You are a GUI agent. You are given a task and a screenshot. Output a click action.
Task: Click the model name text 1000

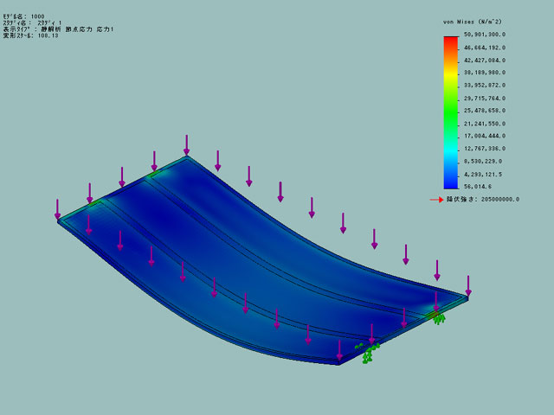pyautogui.click(x=38, y=16)
